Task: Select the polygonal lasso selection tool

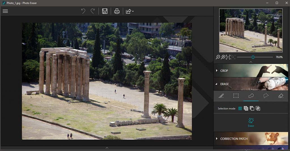Action: tap(266, 96)
